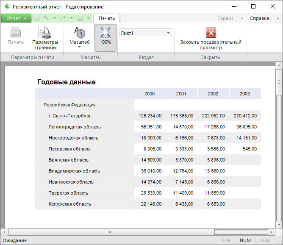Click quick-access print icon in title toolbar
283x245 pixels.
(x=80, y=18)
